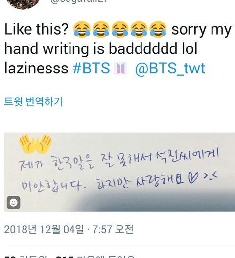235x258 pixels.
Task: Click the word 'lazinesss' in tweet
Action: (36, 68)
